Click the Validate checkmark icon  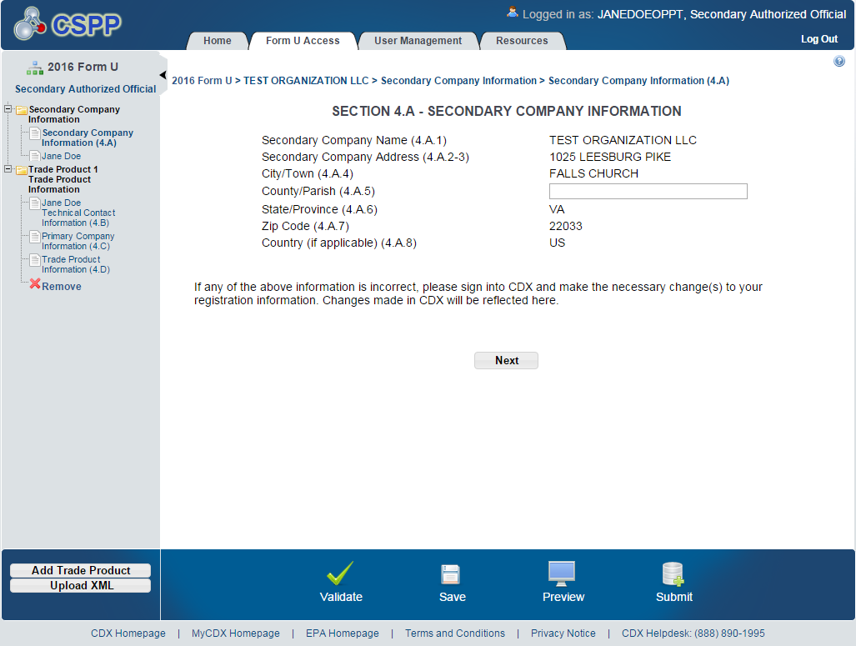coord(340,573)
